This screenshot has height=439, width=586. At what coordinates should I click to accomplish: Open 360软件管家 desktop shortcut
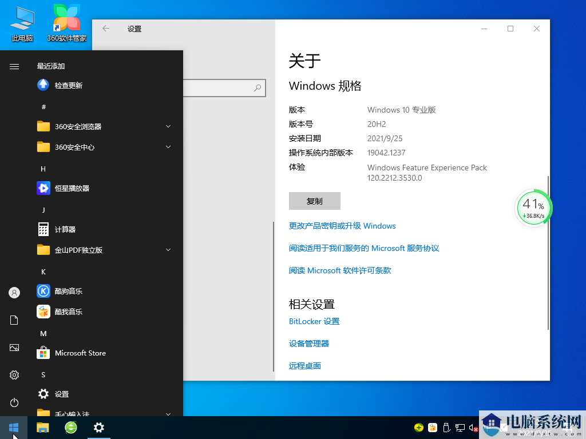(x=66, y=23)
